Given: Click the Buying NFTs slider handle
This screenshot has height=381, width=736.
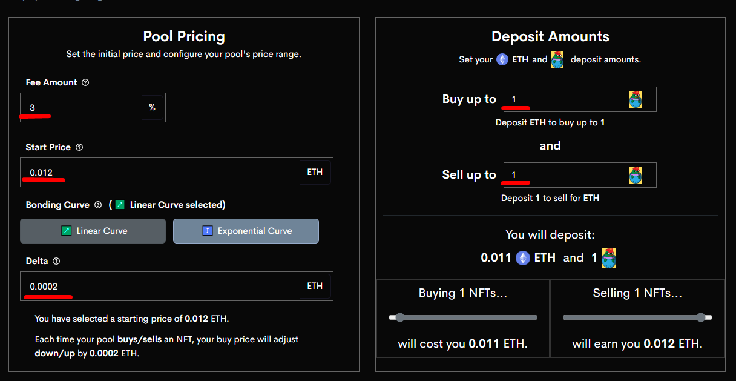Looking at the screenshot, I should click(x=399, y=317).
